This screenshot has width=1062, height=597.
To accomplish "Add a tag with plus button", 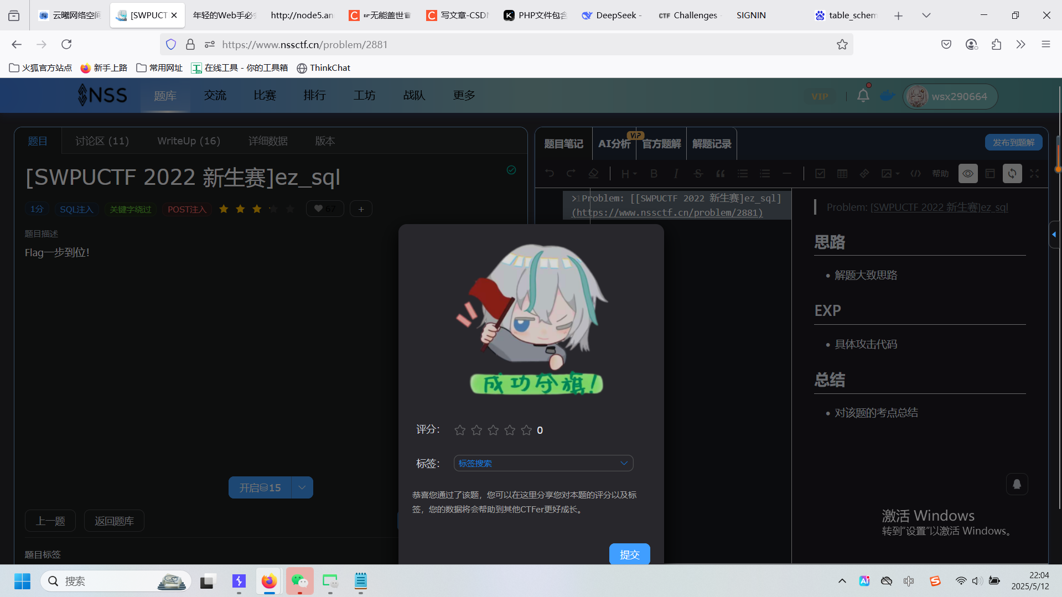I will pos(361,209).
